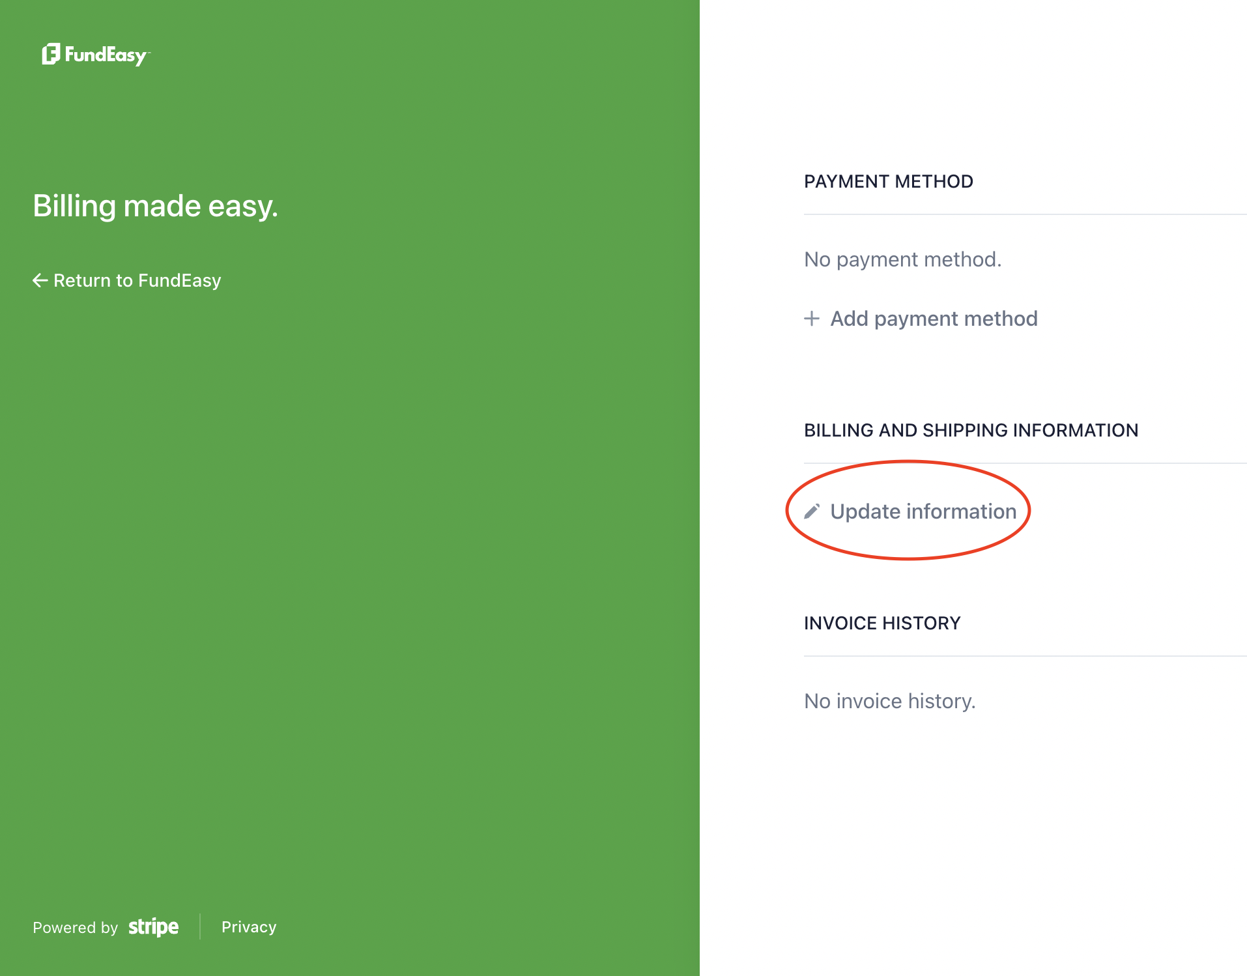Click the plus icon beside Add payment method
This screenshot has width=1247, height=976.
coord(812,319)
